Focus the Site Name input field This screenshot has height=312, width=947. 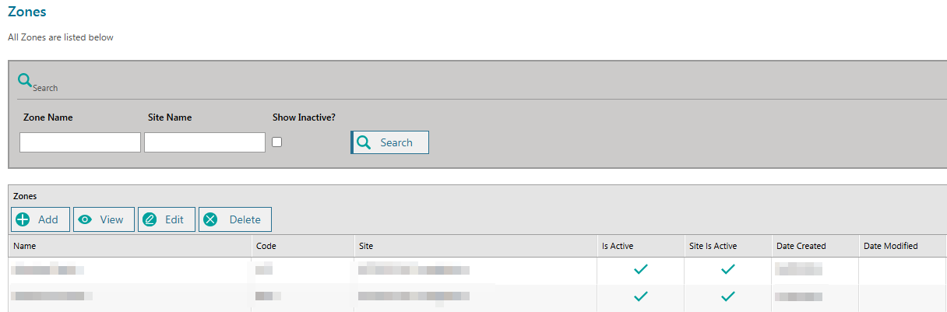[x=205, y=142]
